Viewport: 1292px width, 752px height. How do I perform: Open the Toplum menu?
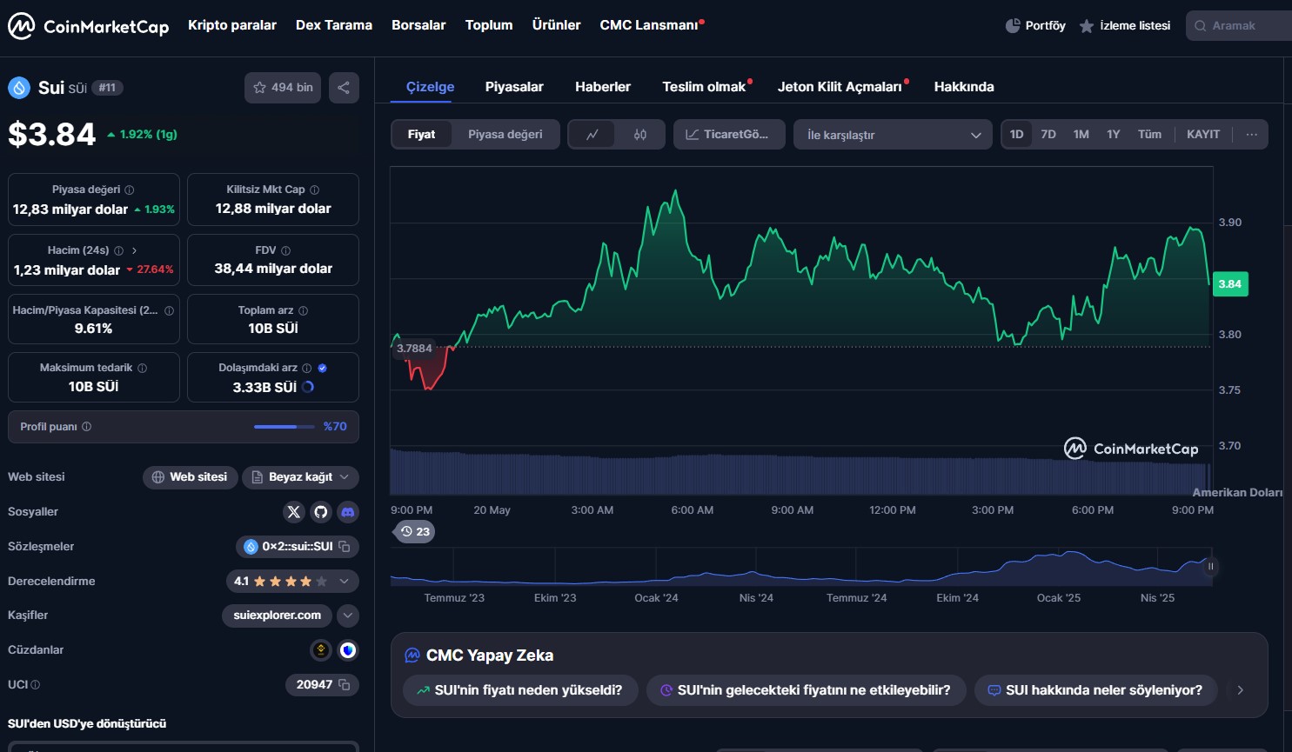[489, 25]
